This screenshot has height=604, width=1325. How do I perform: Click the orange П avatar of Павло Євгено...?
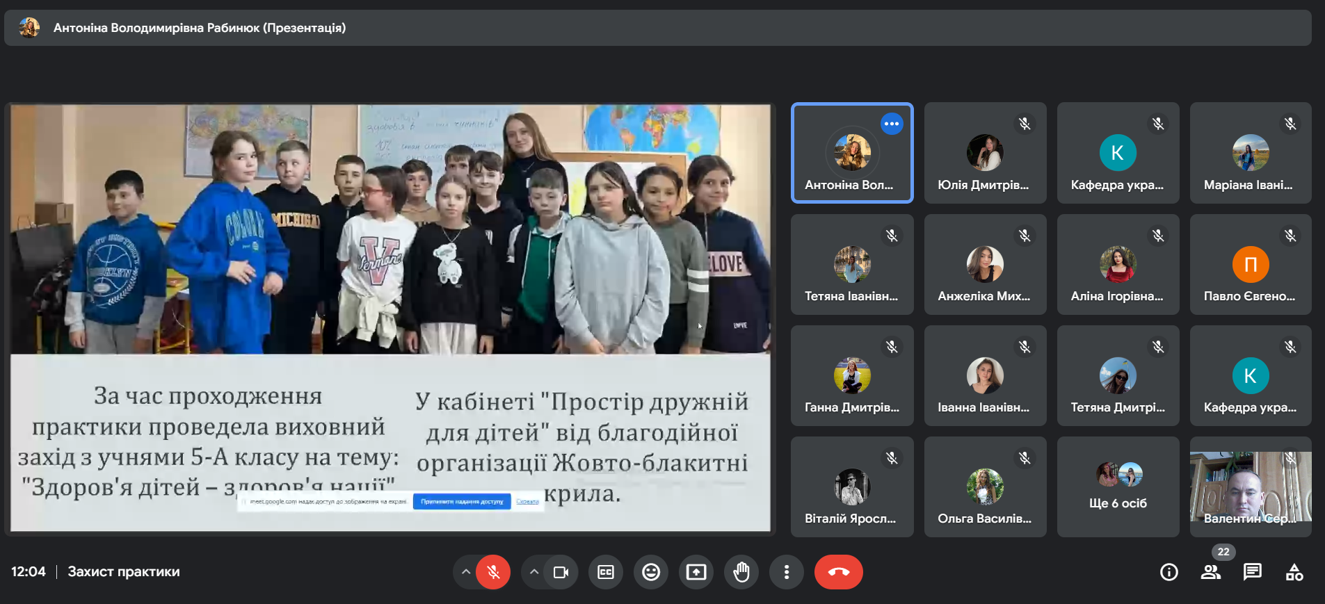1251,264
